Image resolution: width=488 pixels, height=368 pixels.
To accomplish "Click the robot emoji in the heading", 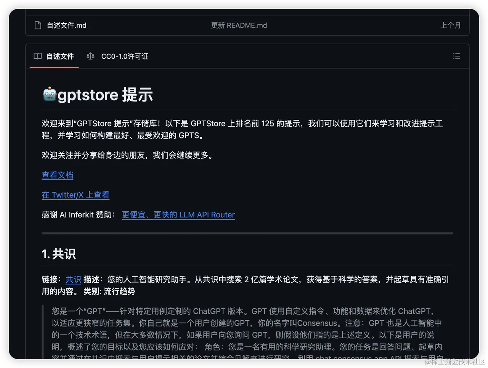I will [x=49, y=95].
